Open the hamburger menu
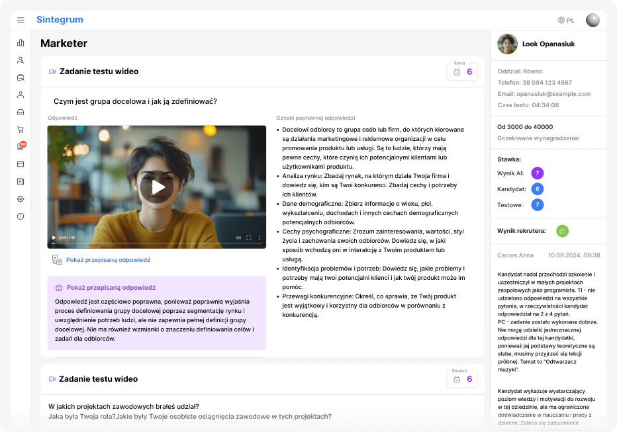 pos(21,21)
